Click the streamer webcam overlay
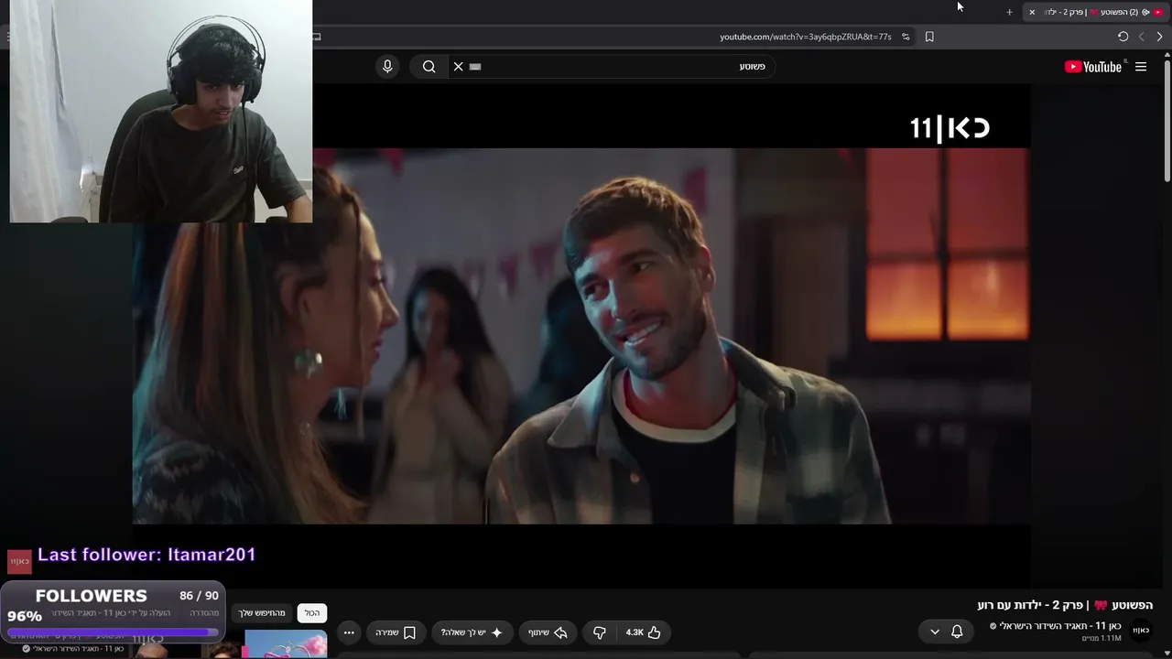Image resolution: width=1172 pixels, height=659 pixels. (161, 111)
